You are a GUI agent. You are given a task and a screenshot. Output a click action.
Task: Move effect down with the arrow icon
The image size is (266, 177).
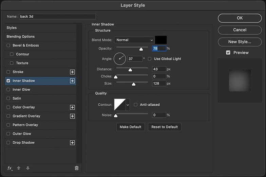pyautogui.click(x=28, y=168)
